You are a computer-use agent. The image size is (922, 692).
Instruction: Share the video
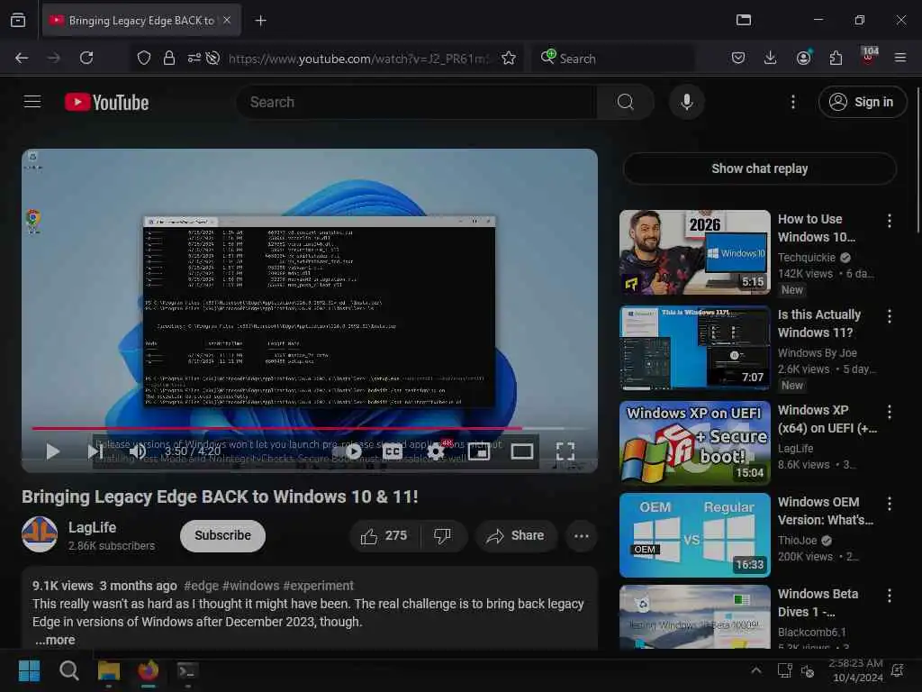point(515,535)
